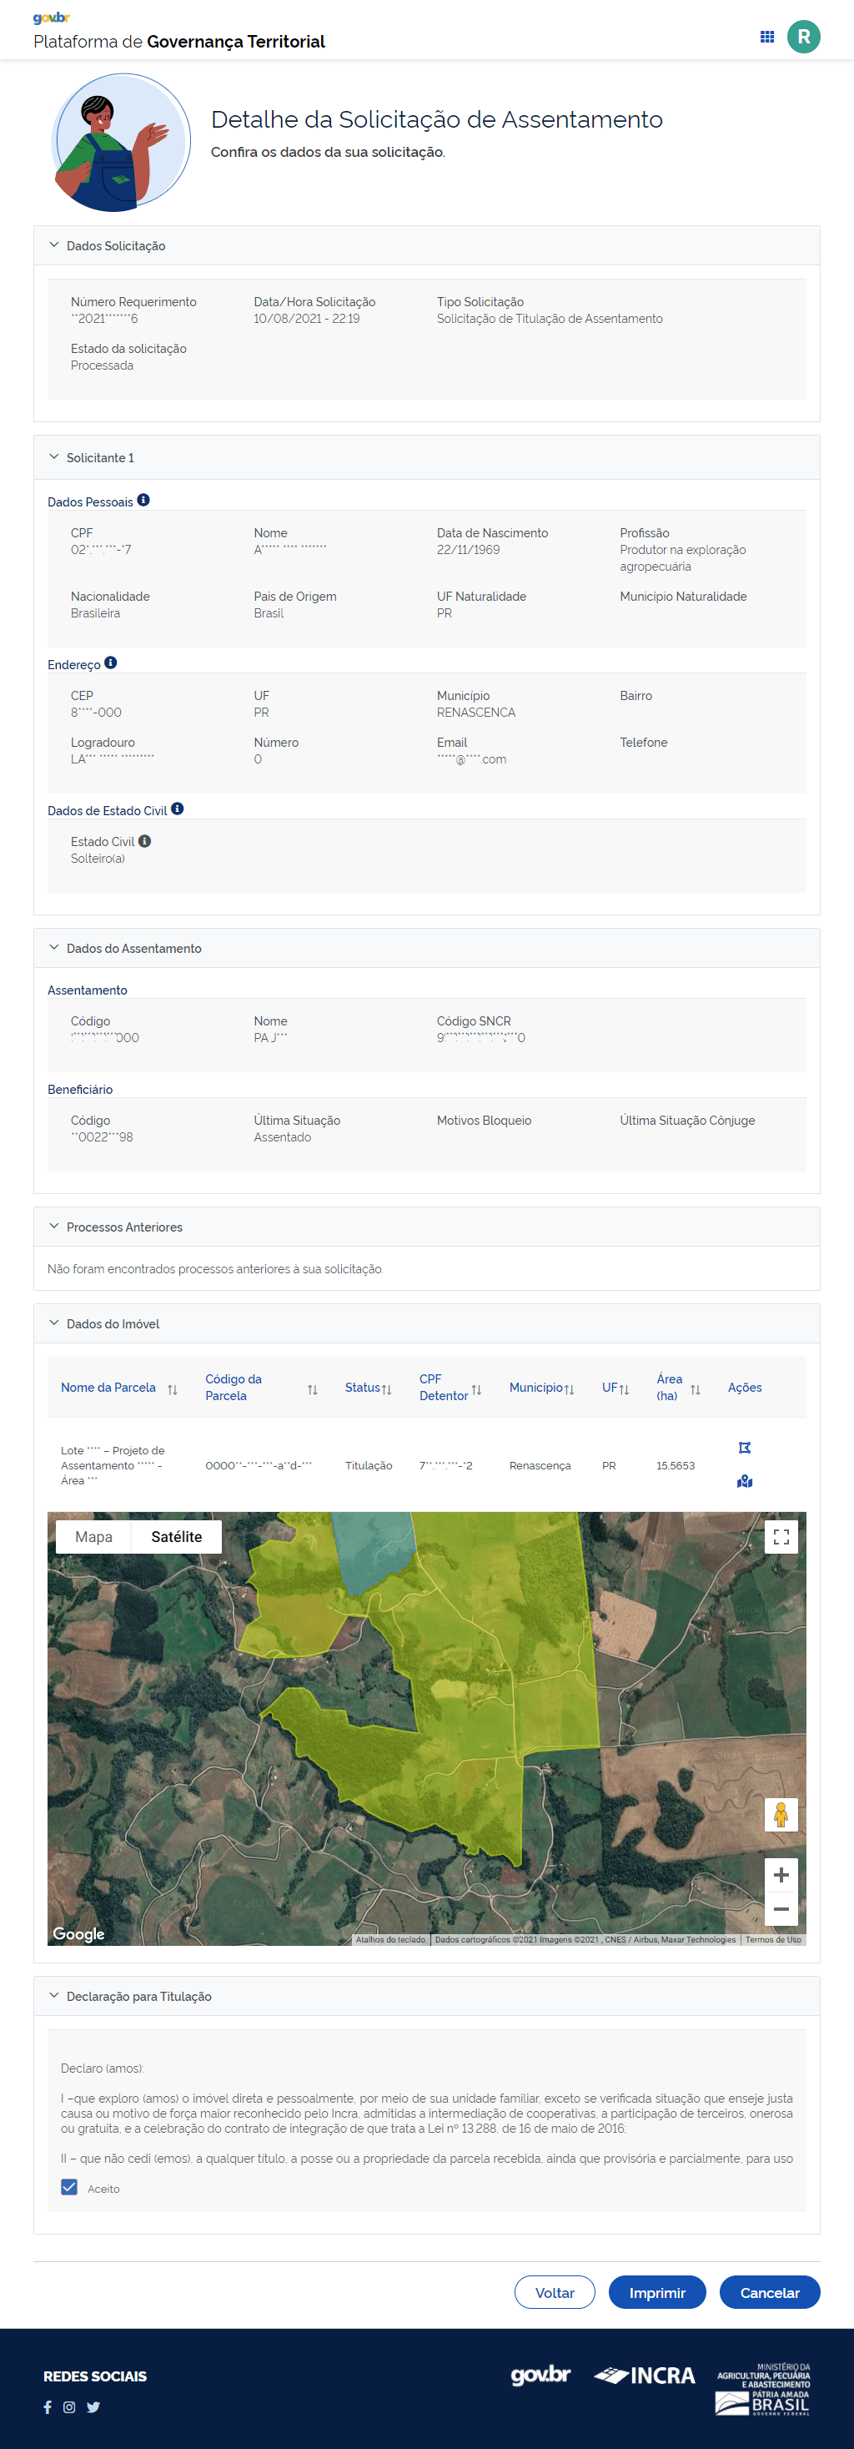Switch map to Mapa view
854x2449 pixels.
tap(93, 1537)
